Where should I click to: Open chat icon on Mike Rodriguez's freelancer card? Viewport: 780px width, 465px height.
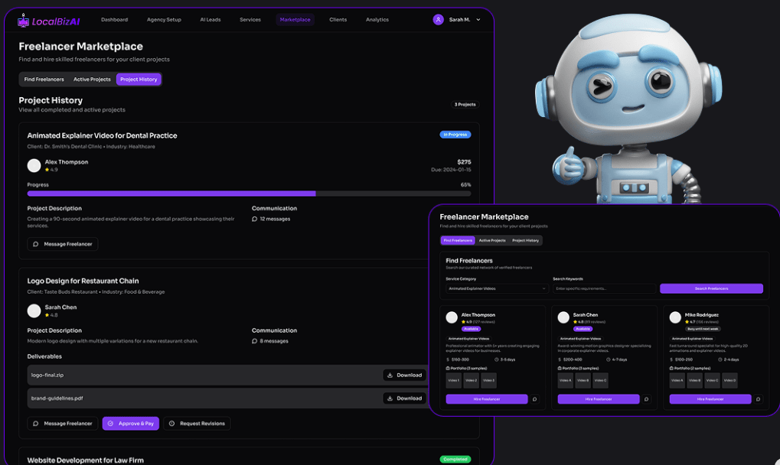click(759, 399)
